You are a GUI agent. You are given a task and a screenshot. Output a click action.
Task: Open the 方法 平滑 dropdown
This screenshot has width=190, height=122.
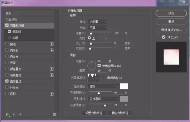tap(98, 28)
